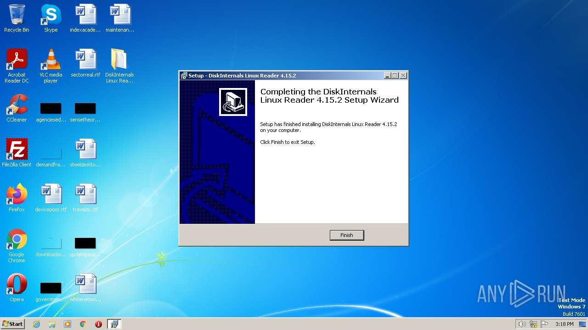
Task: Select the agenciesed… desktop file
Action: [x=51, y=113]
